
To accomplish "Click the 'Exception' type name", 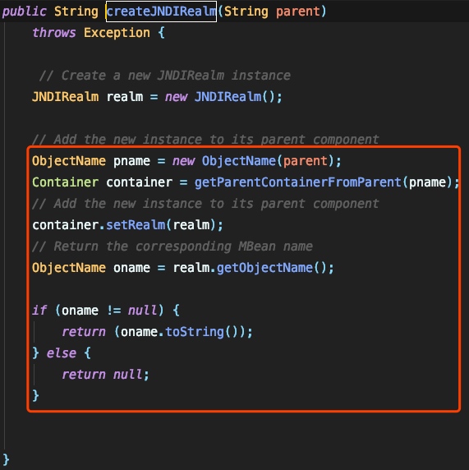I will (117, 33).
